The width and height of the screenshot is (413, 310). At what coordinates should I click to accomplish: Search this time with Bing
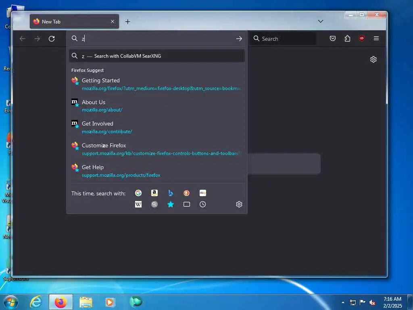171,193
